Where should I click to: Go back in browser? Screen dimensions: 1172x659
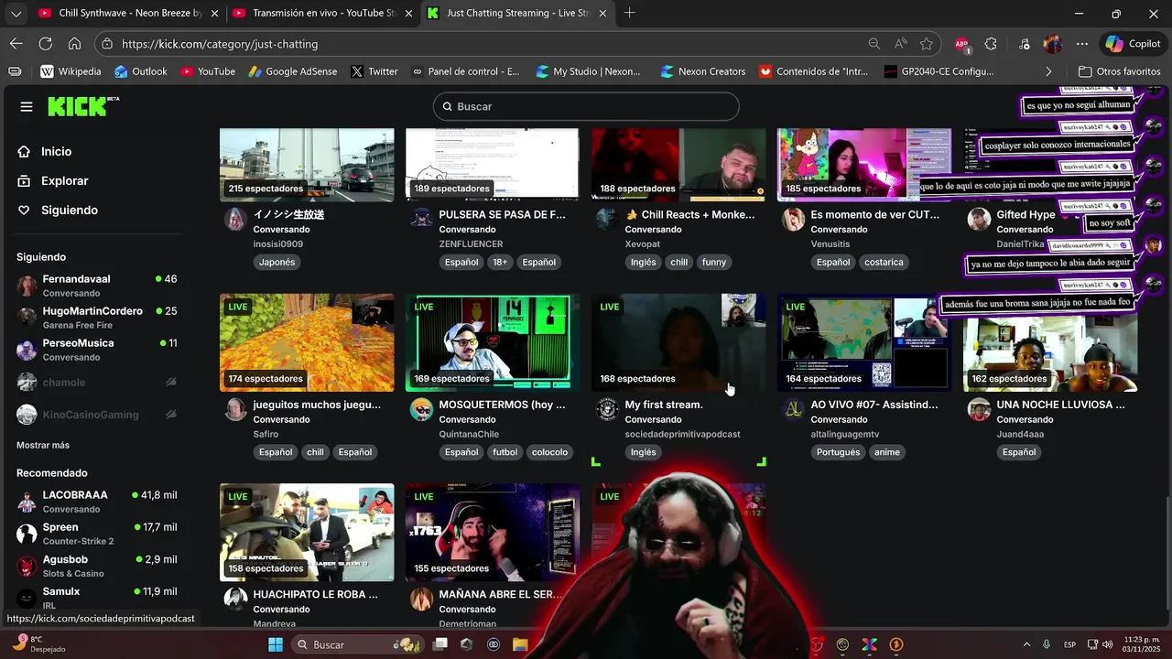tap(16, 43)
